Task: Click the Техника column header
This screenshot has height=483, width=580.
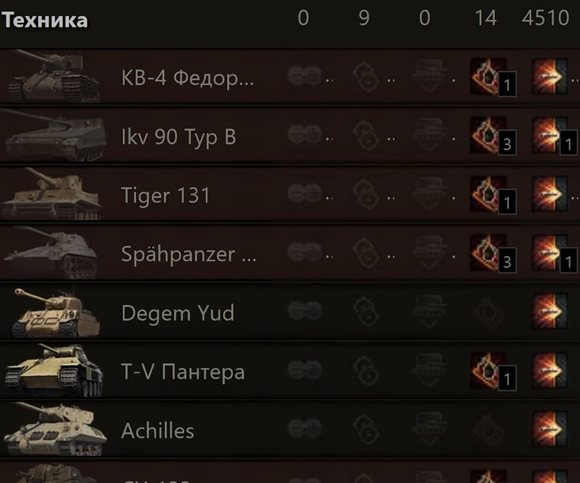Action: click(x=45, y=20)
